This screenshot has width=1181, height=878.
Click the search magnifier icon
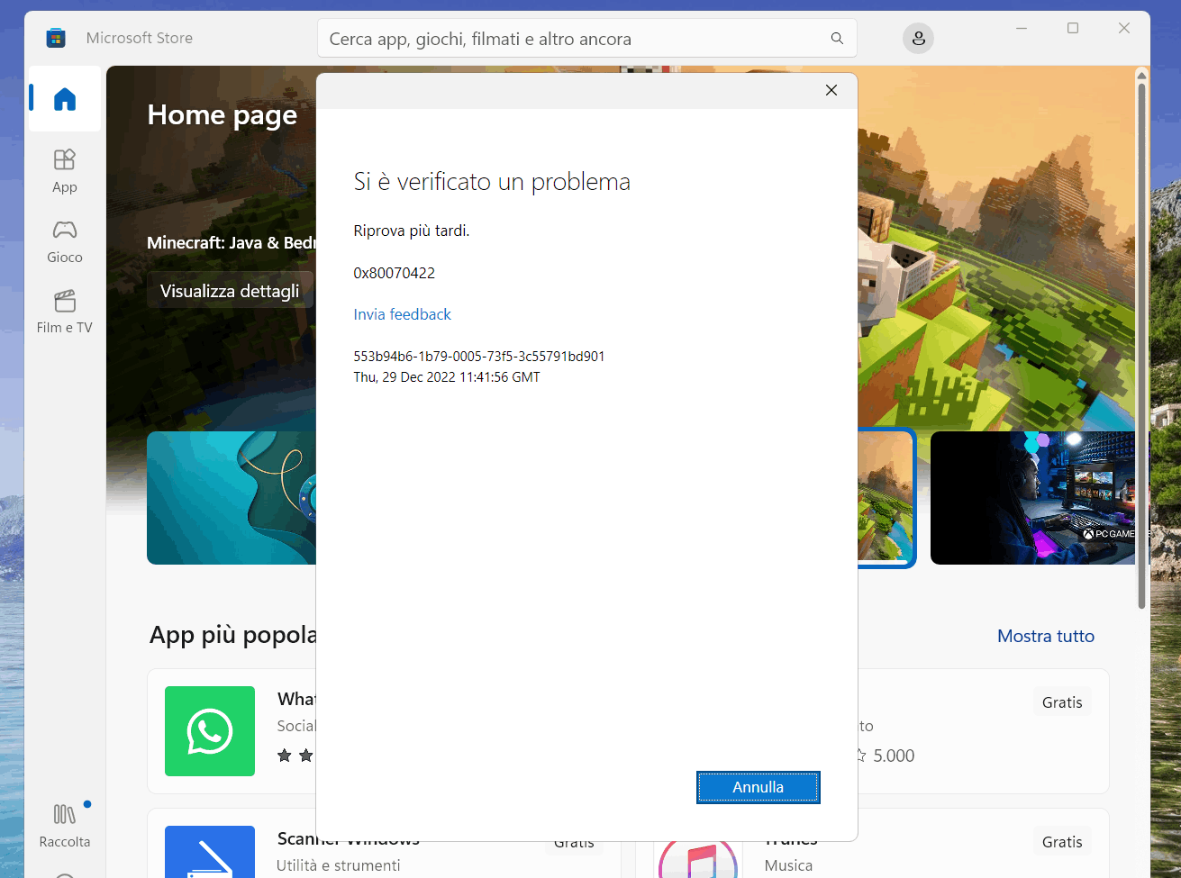pyautogui.click(x=837, y=39)
